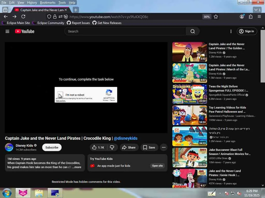This screenshot has height=198, width=265.
Task: Open more actions ellipsis under video
Action: 164,147
